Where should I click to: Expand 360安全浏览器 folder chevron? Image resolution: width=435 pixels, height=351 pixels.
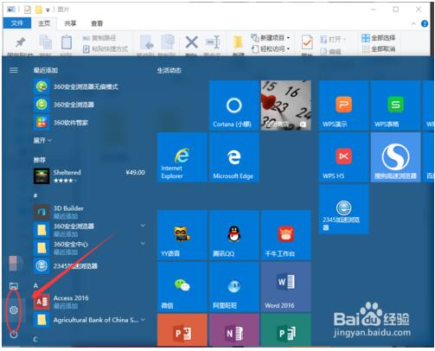point(143,226)
